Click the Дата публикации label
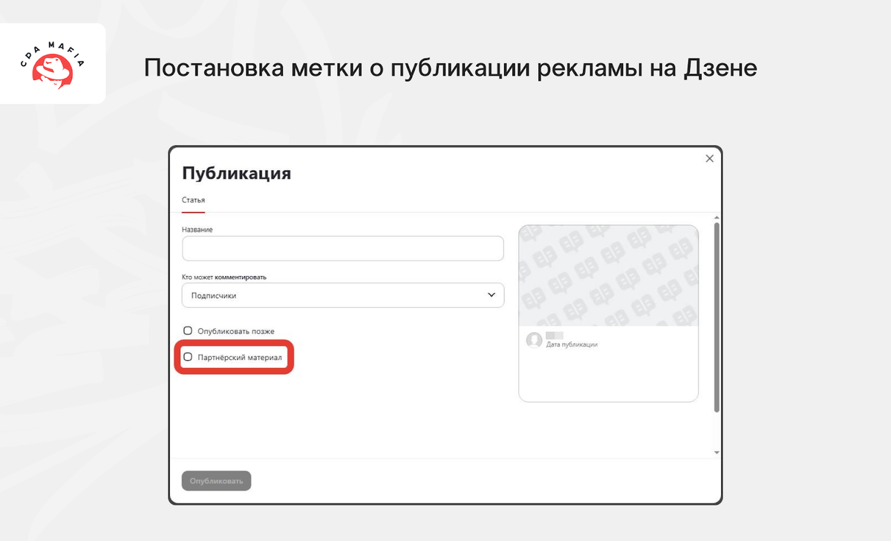This screenshot has height=541, width=891. [572, 344]
